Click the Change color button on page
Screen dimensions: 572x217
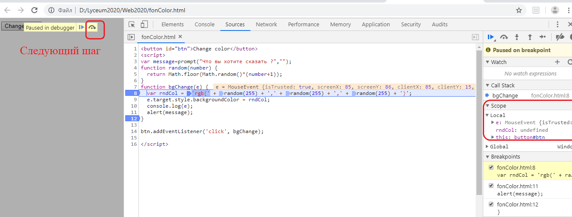[13, 26]
